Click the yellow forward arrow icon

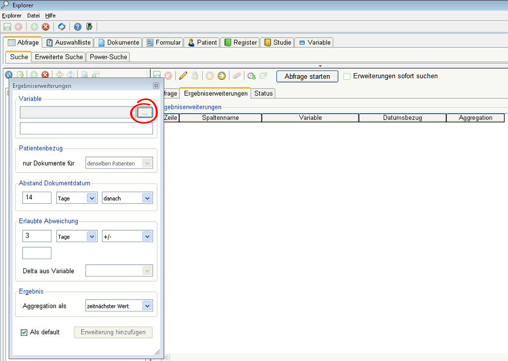[x=222, y=76]
